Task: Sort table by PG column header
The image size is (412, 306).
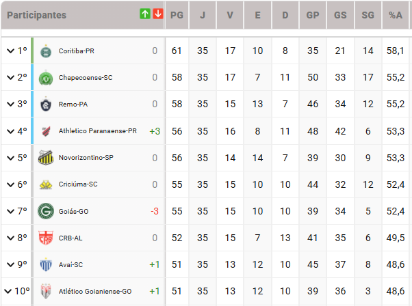Action: pos(177,14)
